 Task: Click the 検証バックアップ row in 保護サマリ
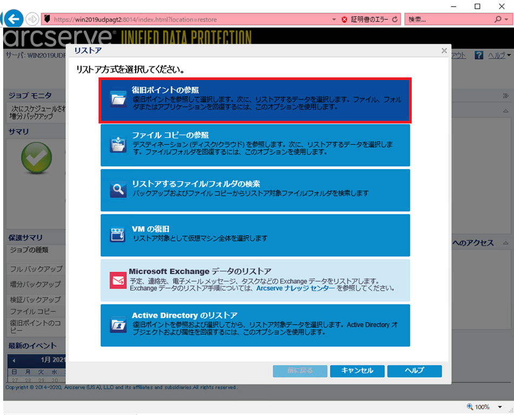click(36, 299)
